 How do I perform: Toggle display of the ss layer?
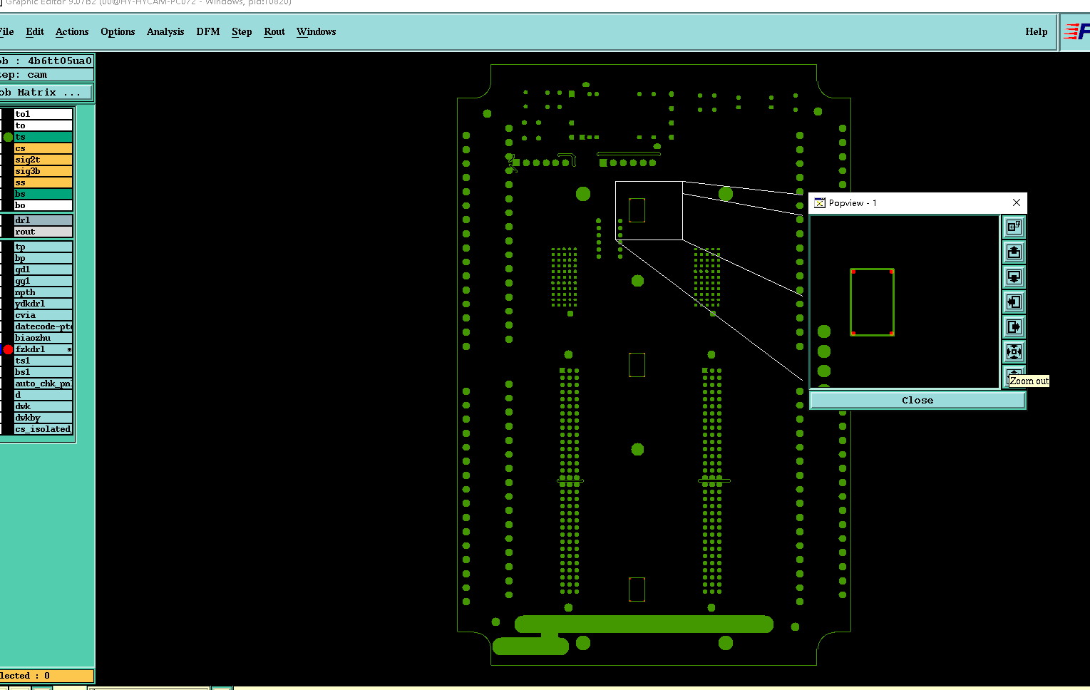(x=43, y=182)
